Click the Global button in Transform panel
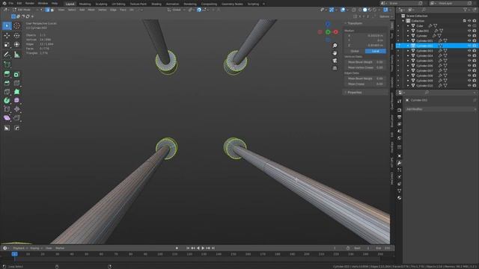This screenshot has height=269, width=479. pos(355,52)
